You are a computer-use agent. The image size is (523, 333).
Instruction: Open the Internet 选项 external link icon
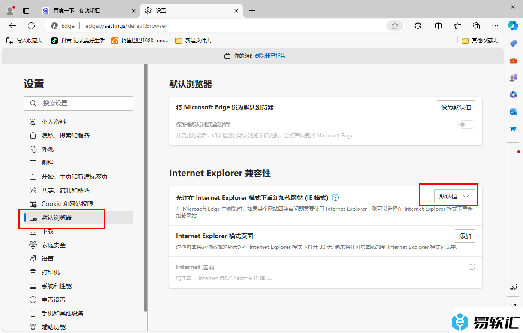coord(472,267)
